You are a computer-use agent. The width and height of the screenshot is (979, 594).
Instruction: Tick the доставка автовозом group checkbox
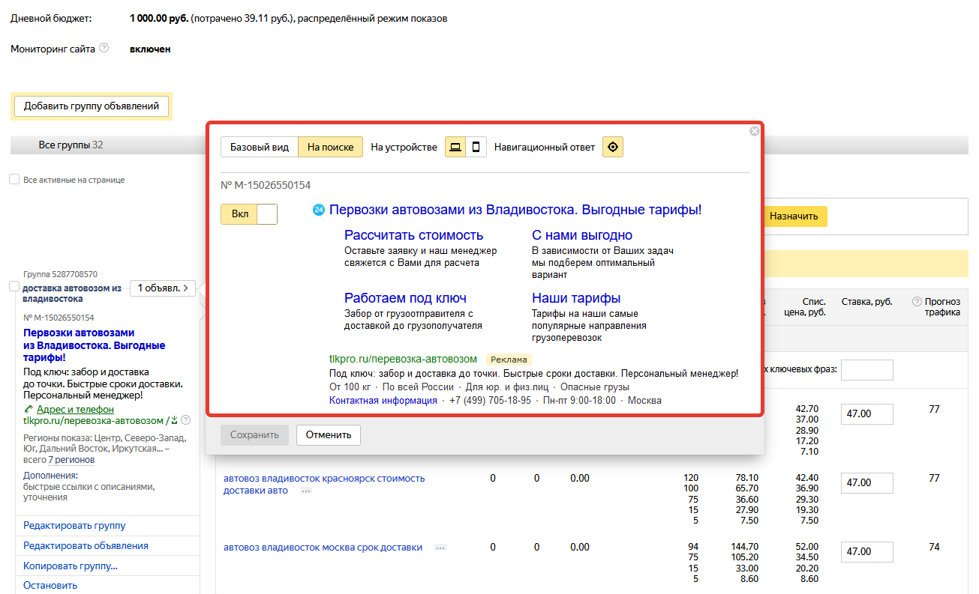pyautogui.click(x=14, y=286)
